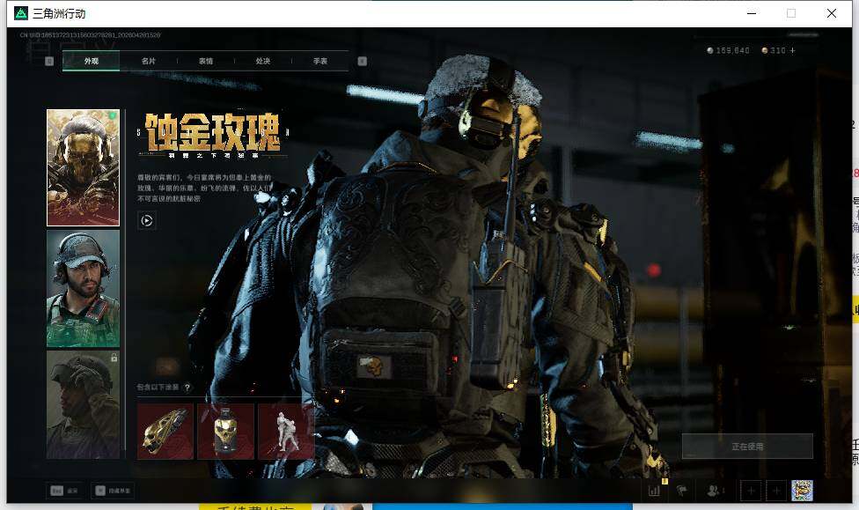View the white figure execution animation item
Screen dimensions: 859x510
285,431
